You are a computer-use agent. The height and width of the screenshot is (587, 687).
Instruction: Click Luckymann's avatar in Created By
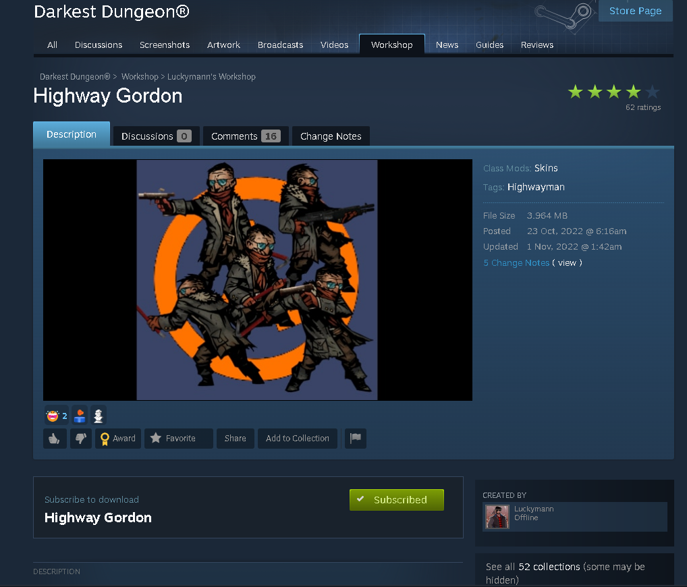[x=497, y=517]
